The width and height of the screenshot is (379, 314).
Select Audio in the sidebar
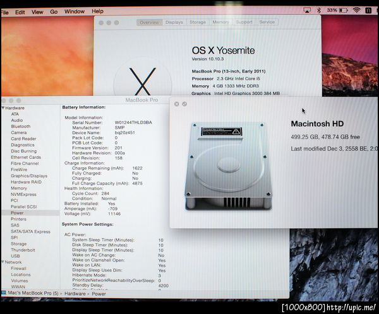[x=17, y=120]
